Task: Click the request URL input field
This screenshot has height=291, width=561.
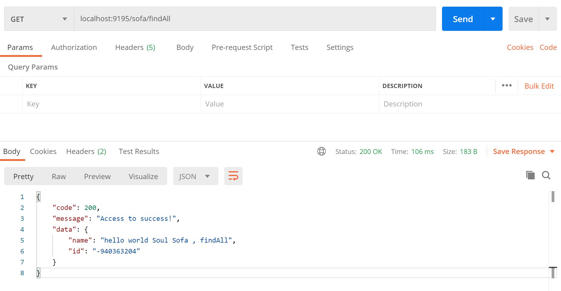Action: 254,19
